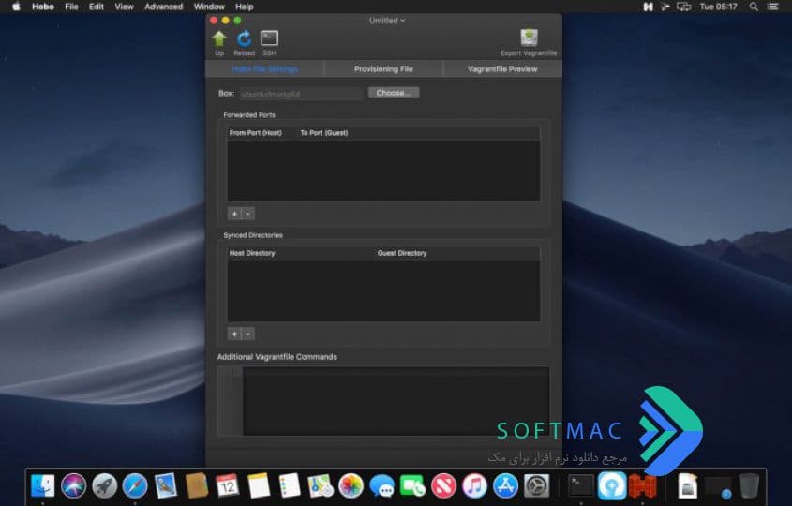
Task: Open Photos app from the Dock
Action: [351, 486]
